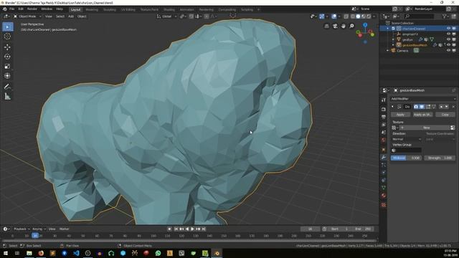Select the Transform tool
The width and height of the screenshot is (459, 258).
(8, 76)
